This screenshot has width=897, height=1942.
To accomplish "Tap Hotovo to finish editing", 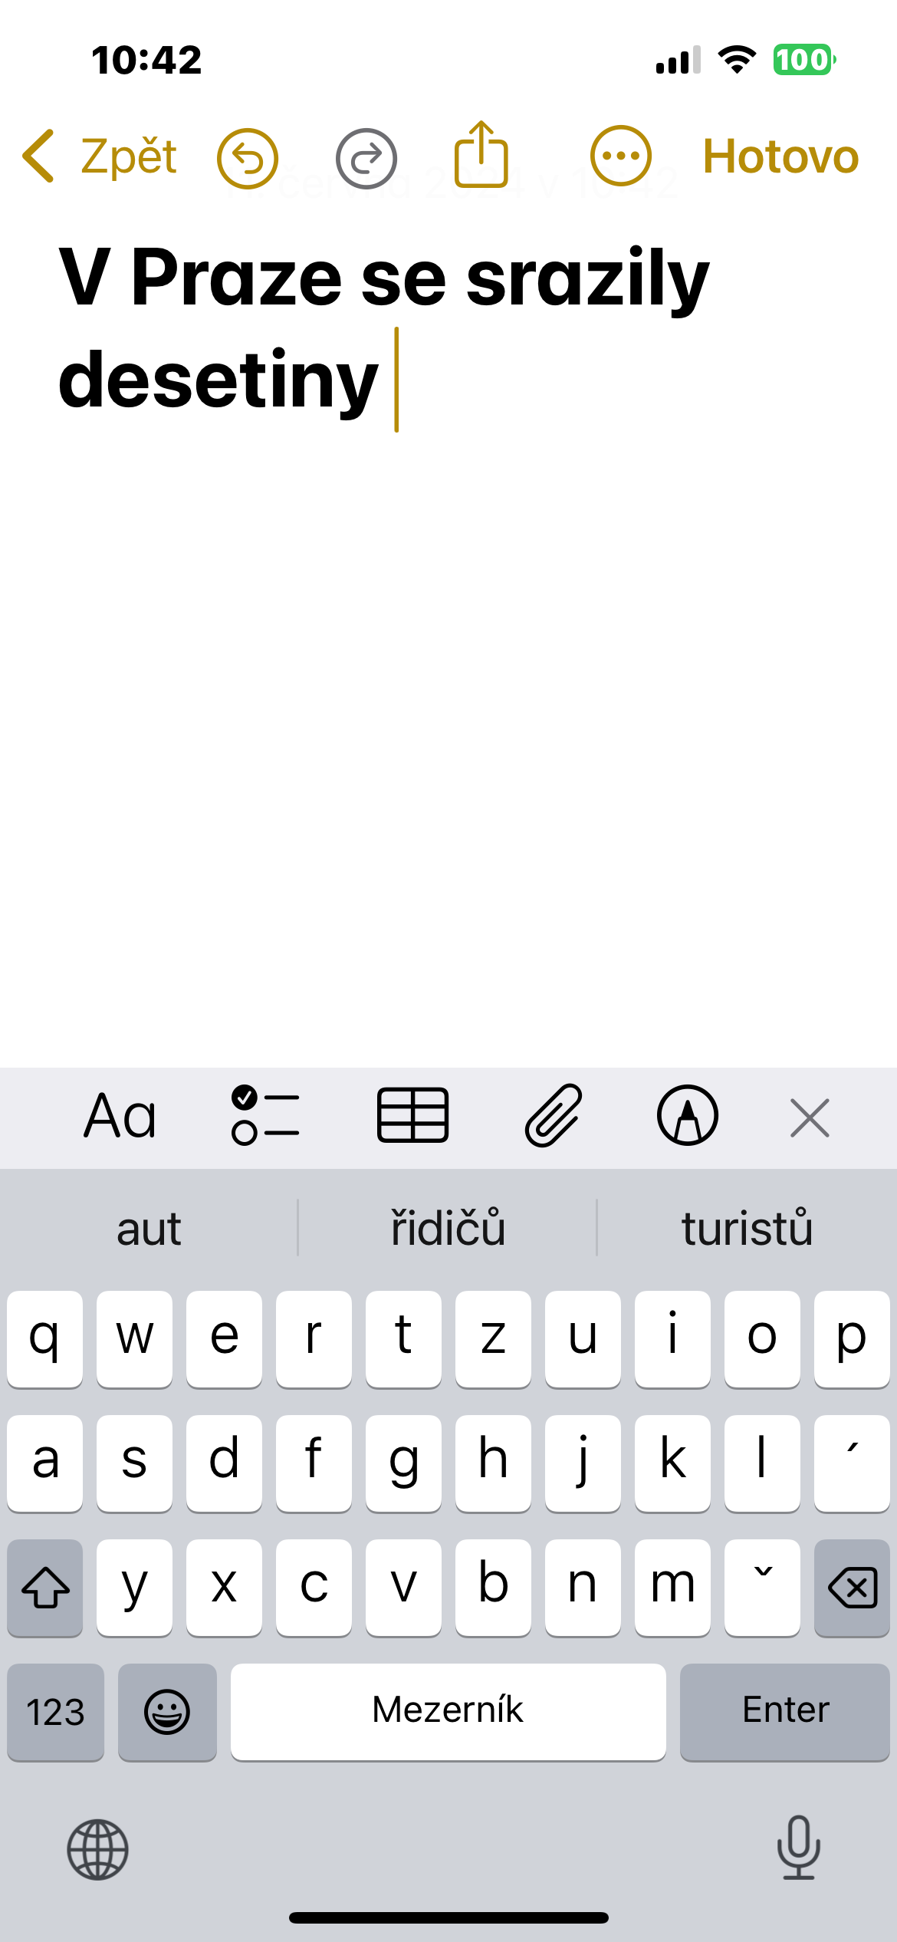I will click(x=780, y=156).
